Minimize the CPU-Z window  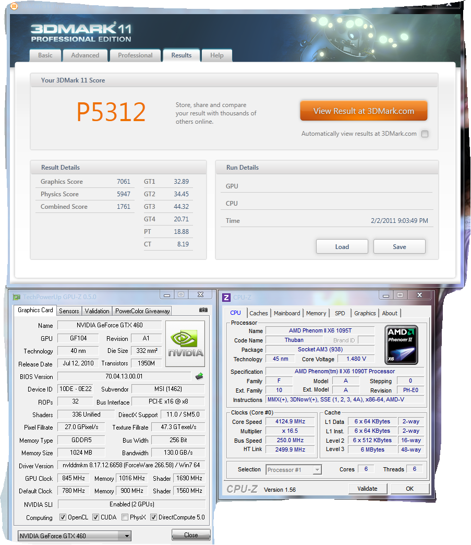386,295
